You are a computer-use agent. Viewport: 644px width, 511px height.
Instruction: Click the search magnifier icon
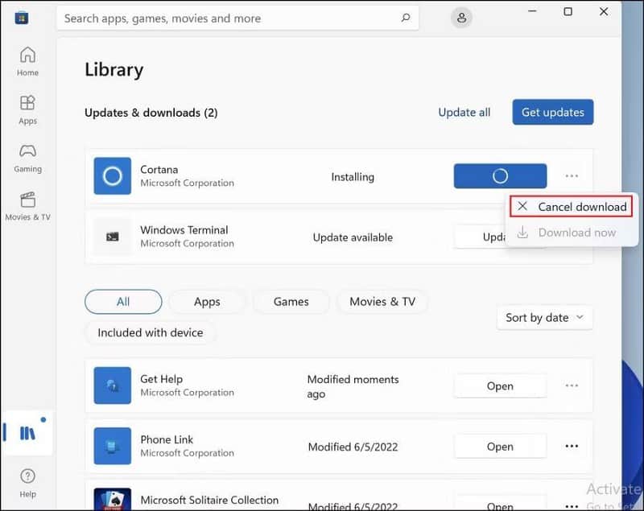406,18
